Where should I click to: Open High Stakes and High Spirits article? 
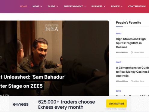pos(131,43)
